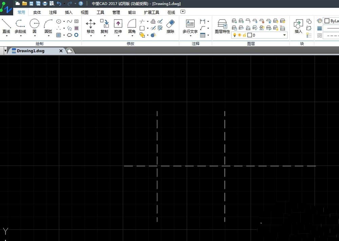The width and height of the screenshot is (339, 241).
Task: Switch to the 视图 ribbon tab
Action: [x=84, y=12]
